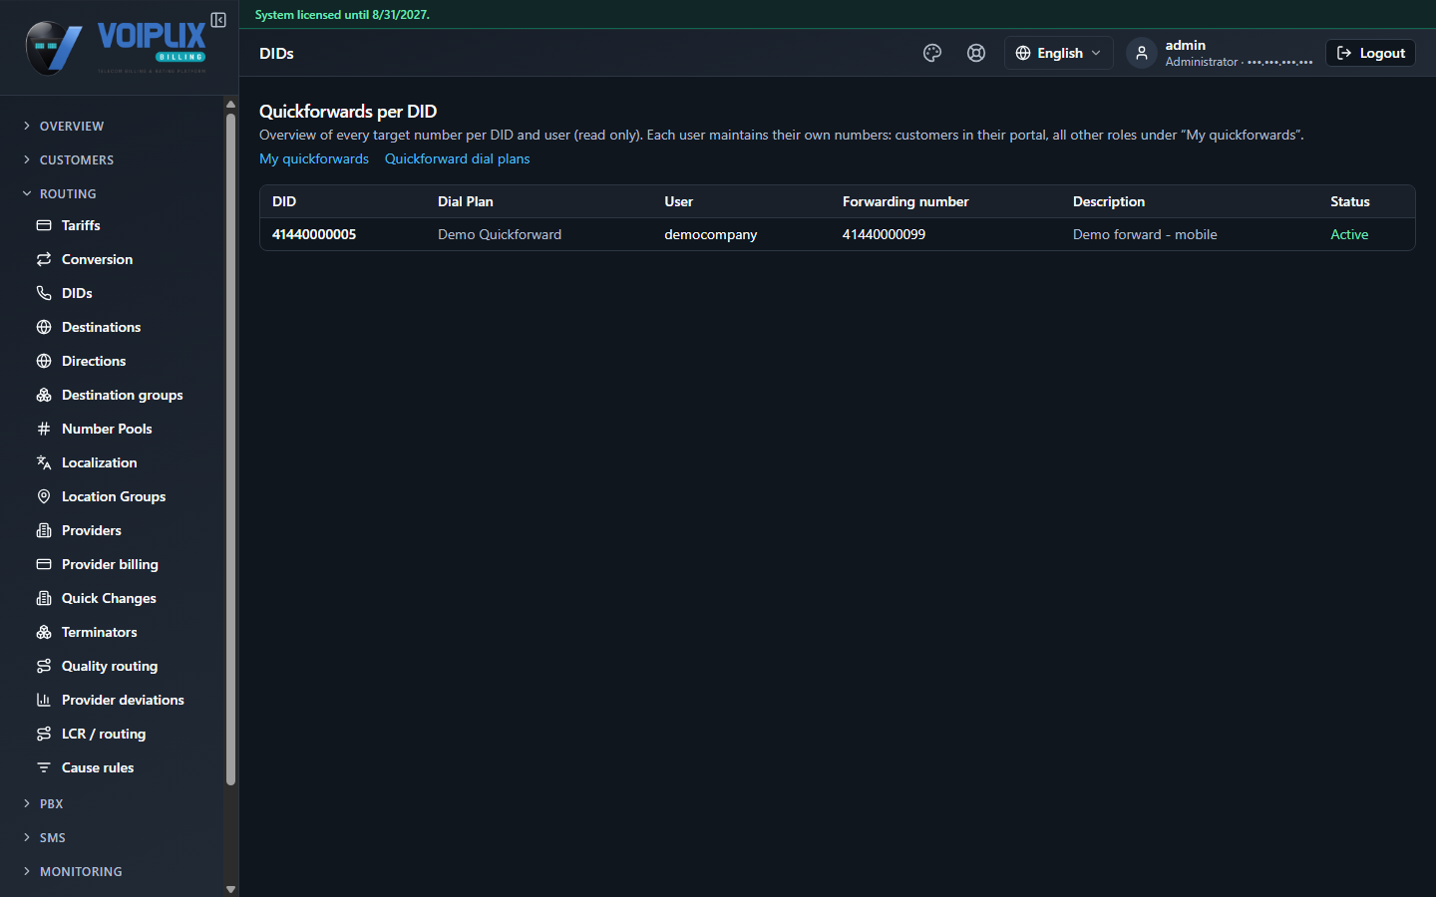1436x897 pixels.
Task: Open Directions via its globe icon
Action: [x=44, y=361]
